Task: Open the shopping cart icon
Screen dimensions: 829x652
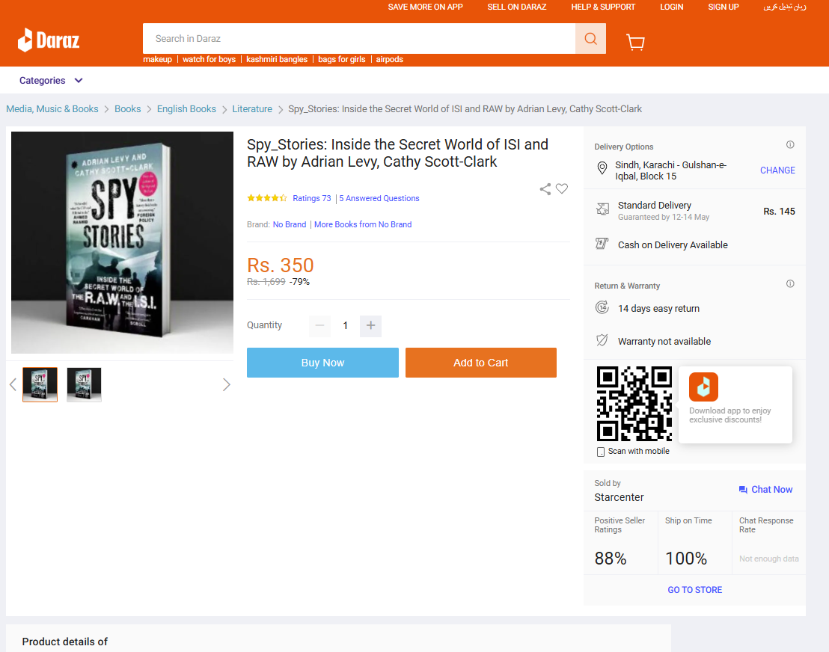Action: [x=635, y=42]
